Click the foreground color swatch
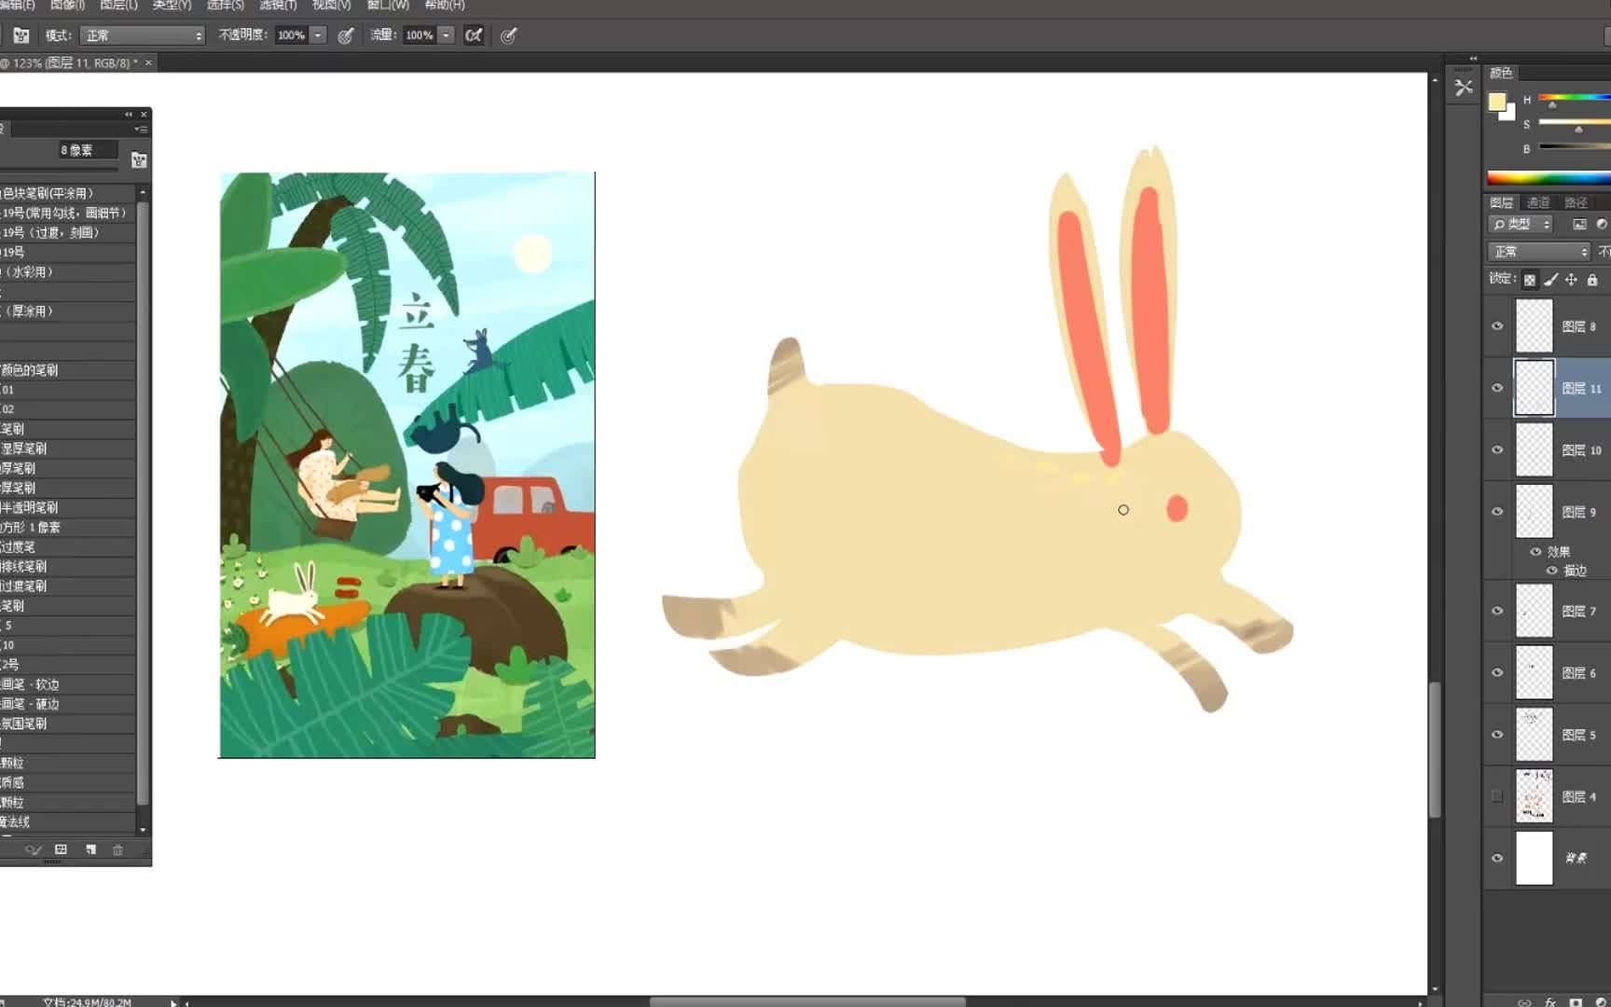Viewport: 1611px width, 1007px height. point(1497,102)
